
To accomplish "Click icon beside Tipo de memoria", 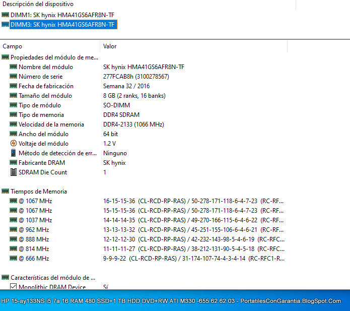I will click(x=14, y=115).
